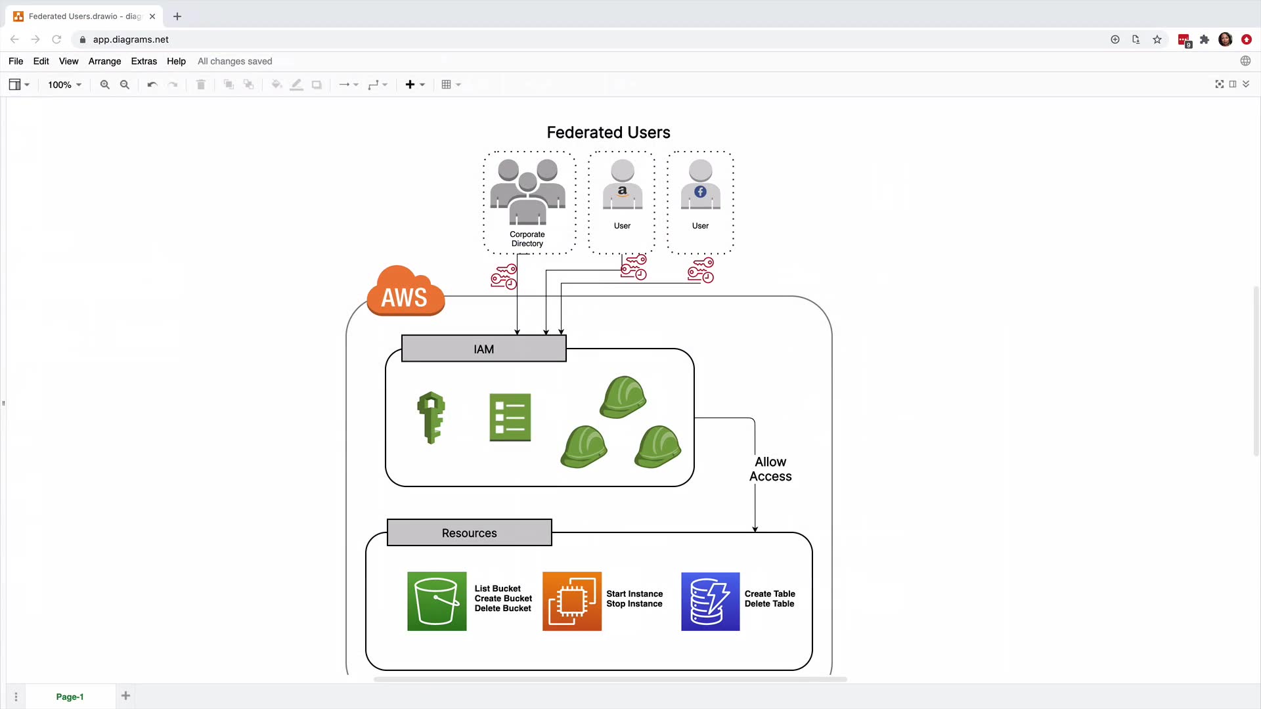Open the Extras menu
This screenshot has height=709, width=1261.
pos(144,61)
